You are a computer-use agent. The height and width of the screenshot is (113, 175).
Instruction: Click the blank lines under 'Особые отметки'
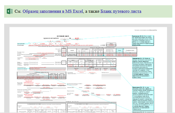coord(111,76)
